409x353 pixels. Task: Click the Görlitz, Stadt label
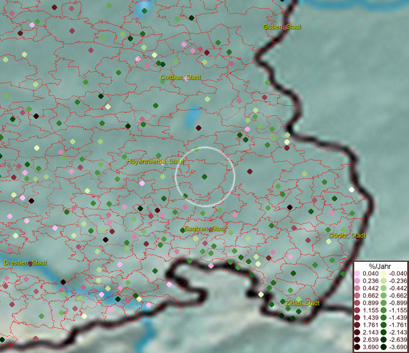pyautogui.click(x=347, y=235)
